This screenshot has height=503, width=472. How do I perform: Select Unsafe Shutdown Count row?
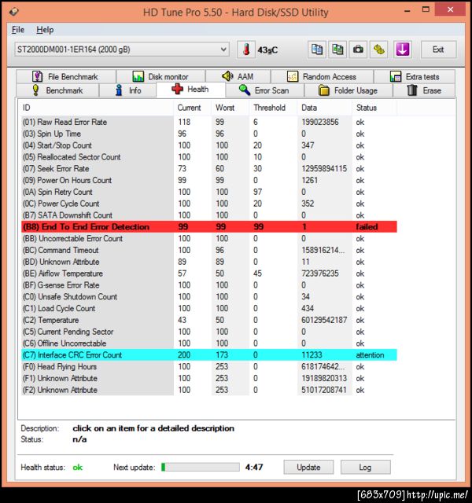click(x=209, y=296)
